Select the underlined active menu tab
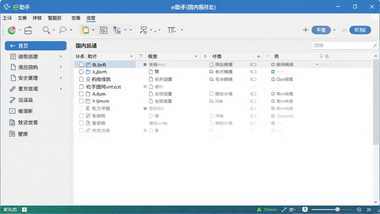This screenshot has height=214, width=380. tap(91, 18)
